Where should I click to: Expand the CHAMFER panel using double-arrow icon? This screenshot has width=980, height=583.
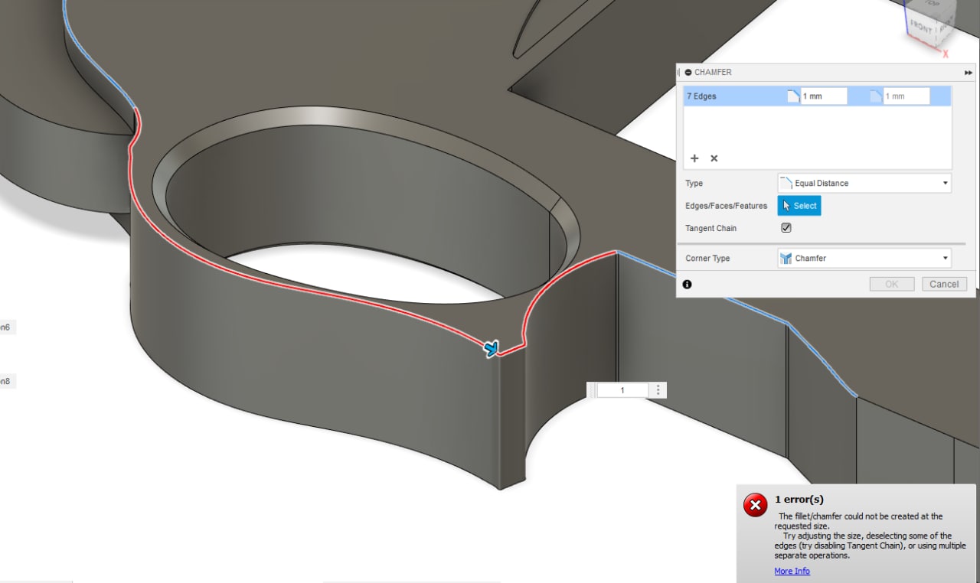969,72
